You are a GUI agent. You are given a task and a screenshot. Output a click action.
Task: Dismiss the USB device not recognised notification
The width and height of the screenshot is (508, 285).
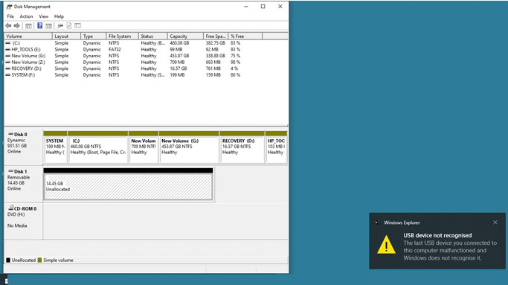pos(495,222)
